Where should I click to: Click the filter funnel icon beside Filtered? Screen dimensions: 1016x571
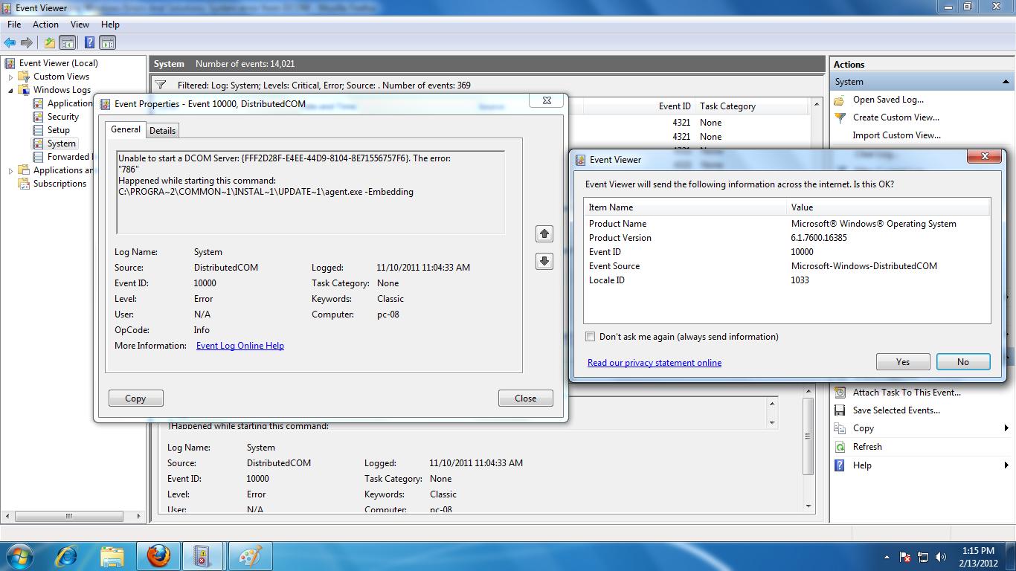[161, 85]
